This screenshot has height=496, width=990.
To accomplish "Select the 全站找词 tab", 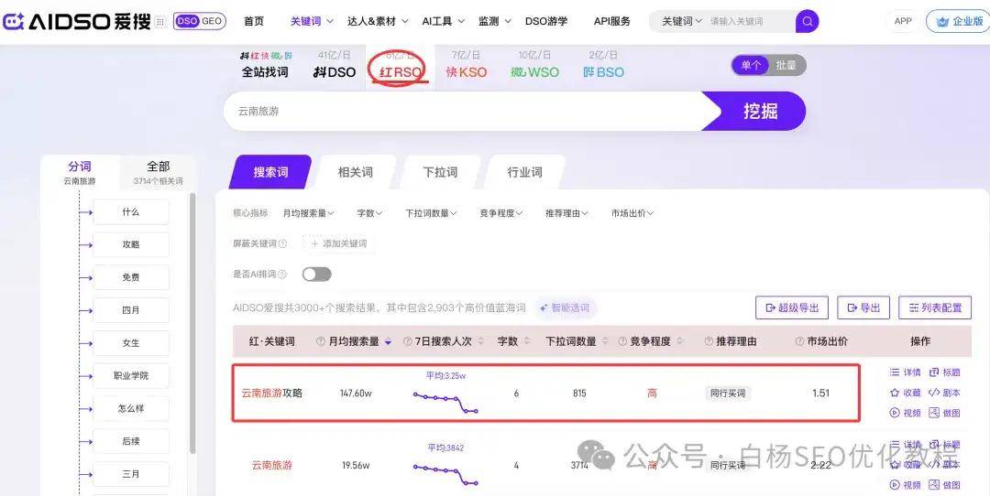I will click(x=266, y=66).
